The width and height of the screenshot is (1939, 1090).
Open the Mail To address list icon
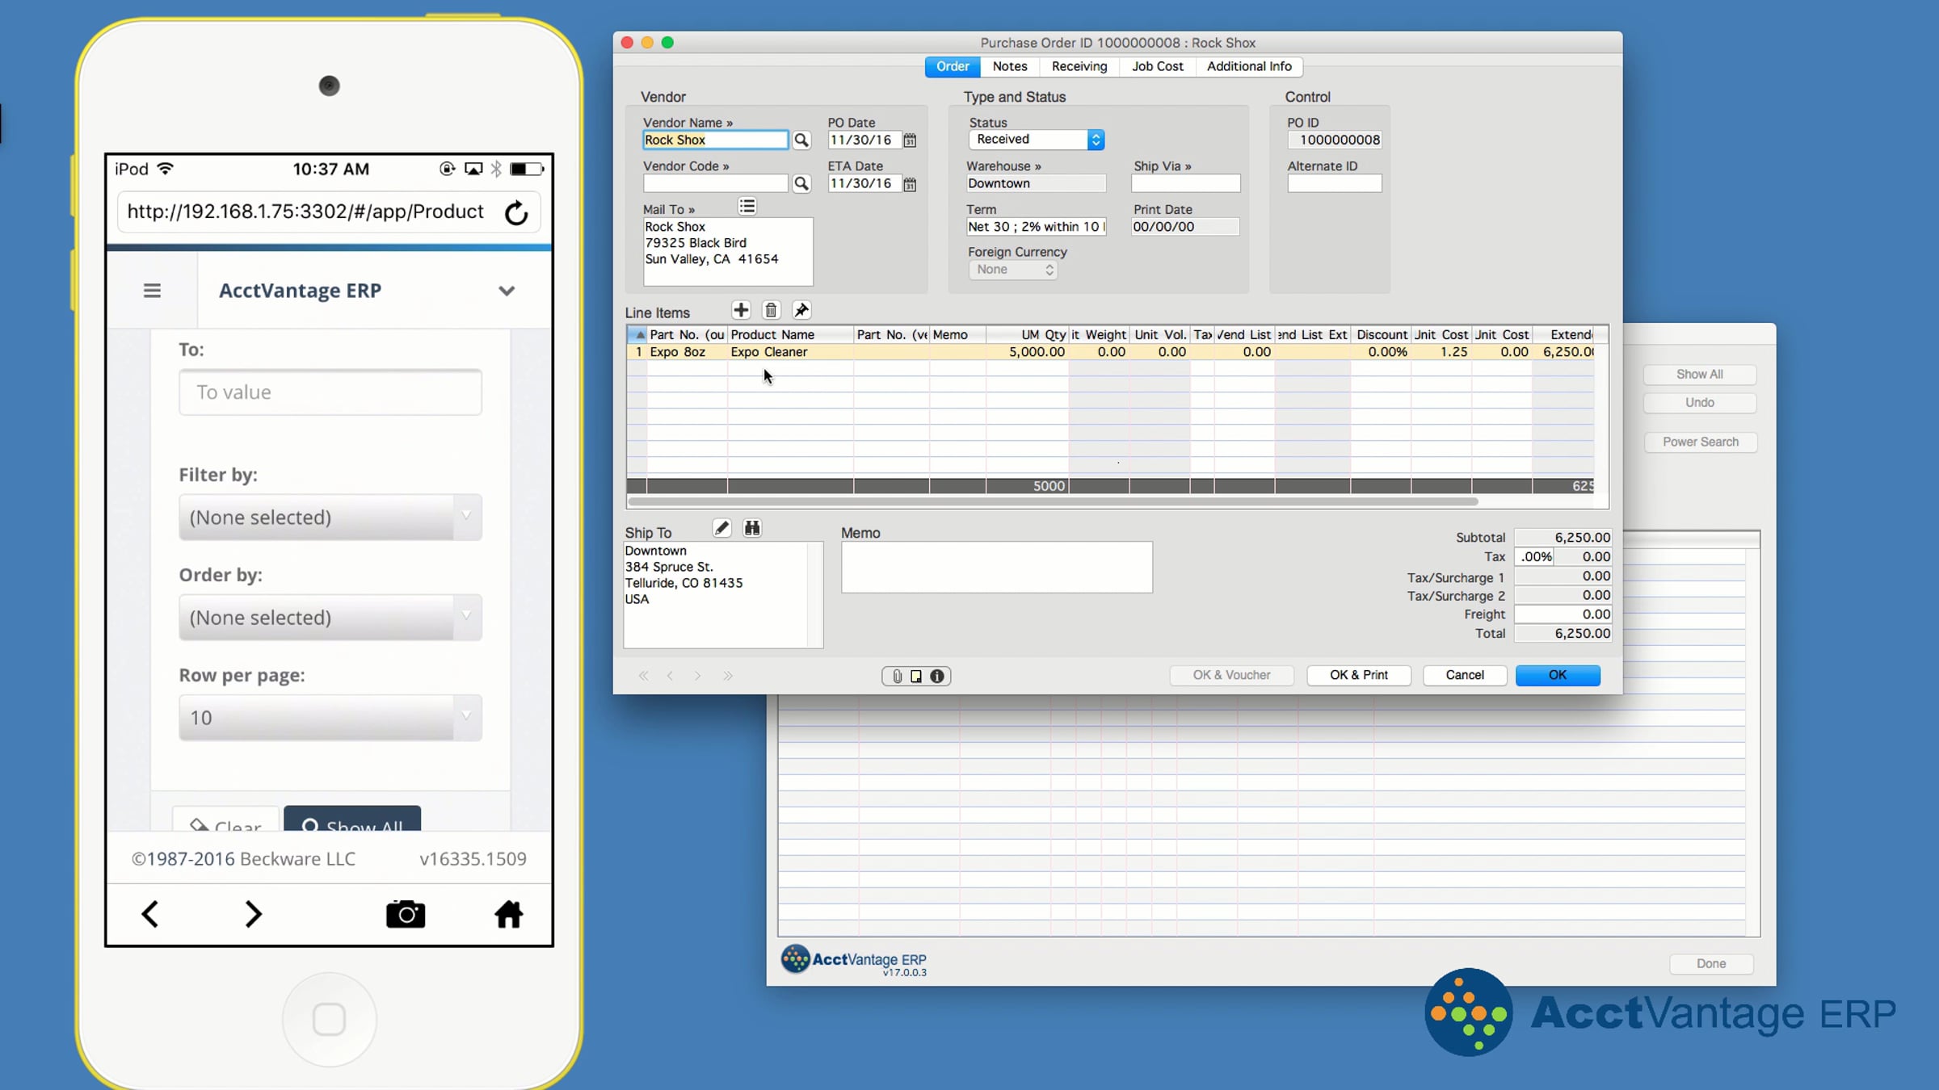[747, 207]
